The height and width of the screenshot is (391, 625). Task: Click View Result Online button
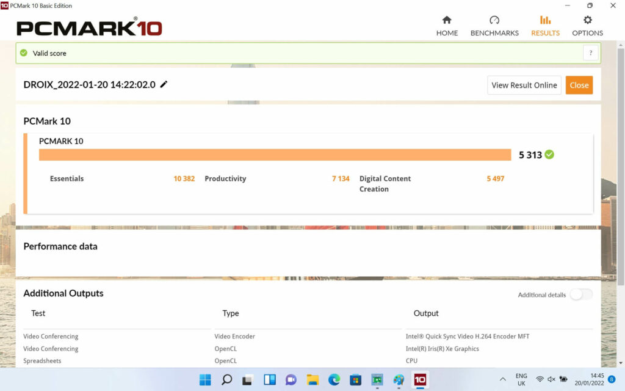(524, 85)
